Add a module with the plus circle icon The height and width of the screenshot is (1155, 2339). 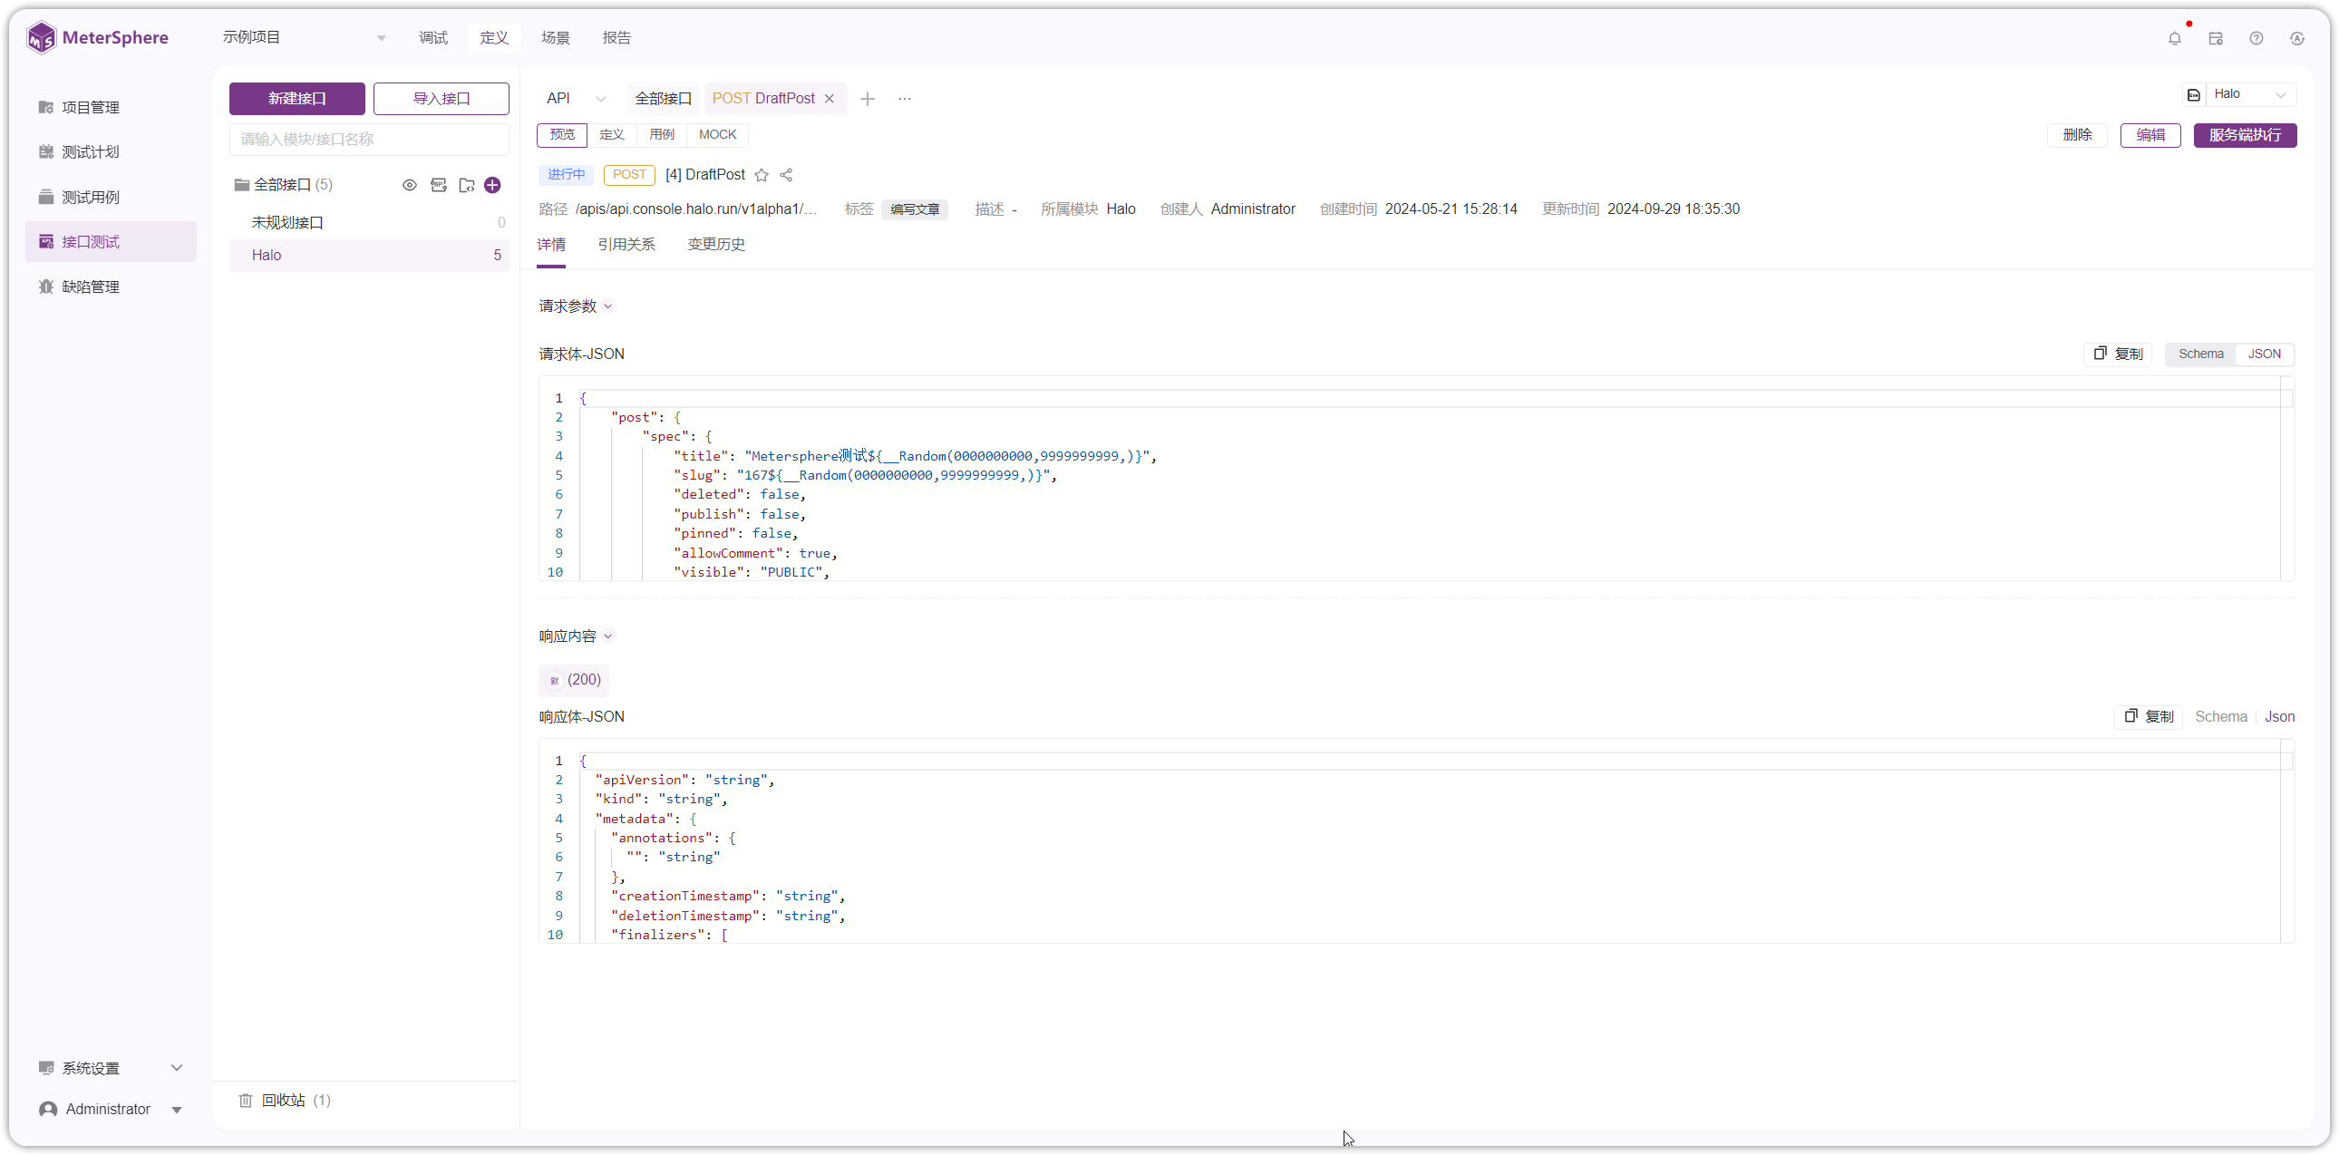(493, 185)
